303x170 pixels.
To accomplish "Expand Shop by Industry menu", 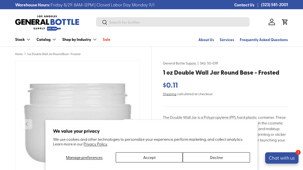I will point(79,40).
